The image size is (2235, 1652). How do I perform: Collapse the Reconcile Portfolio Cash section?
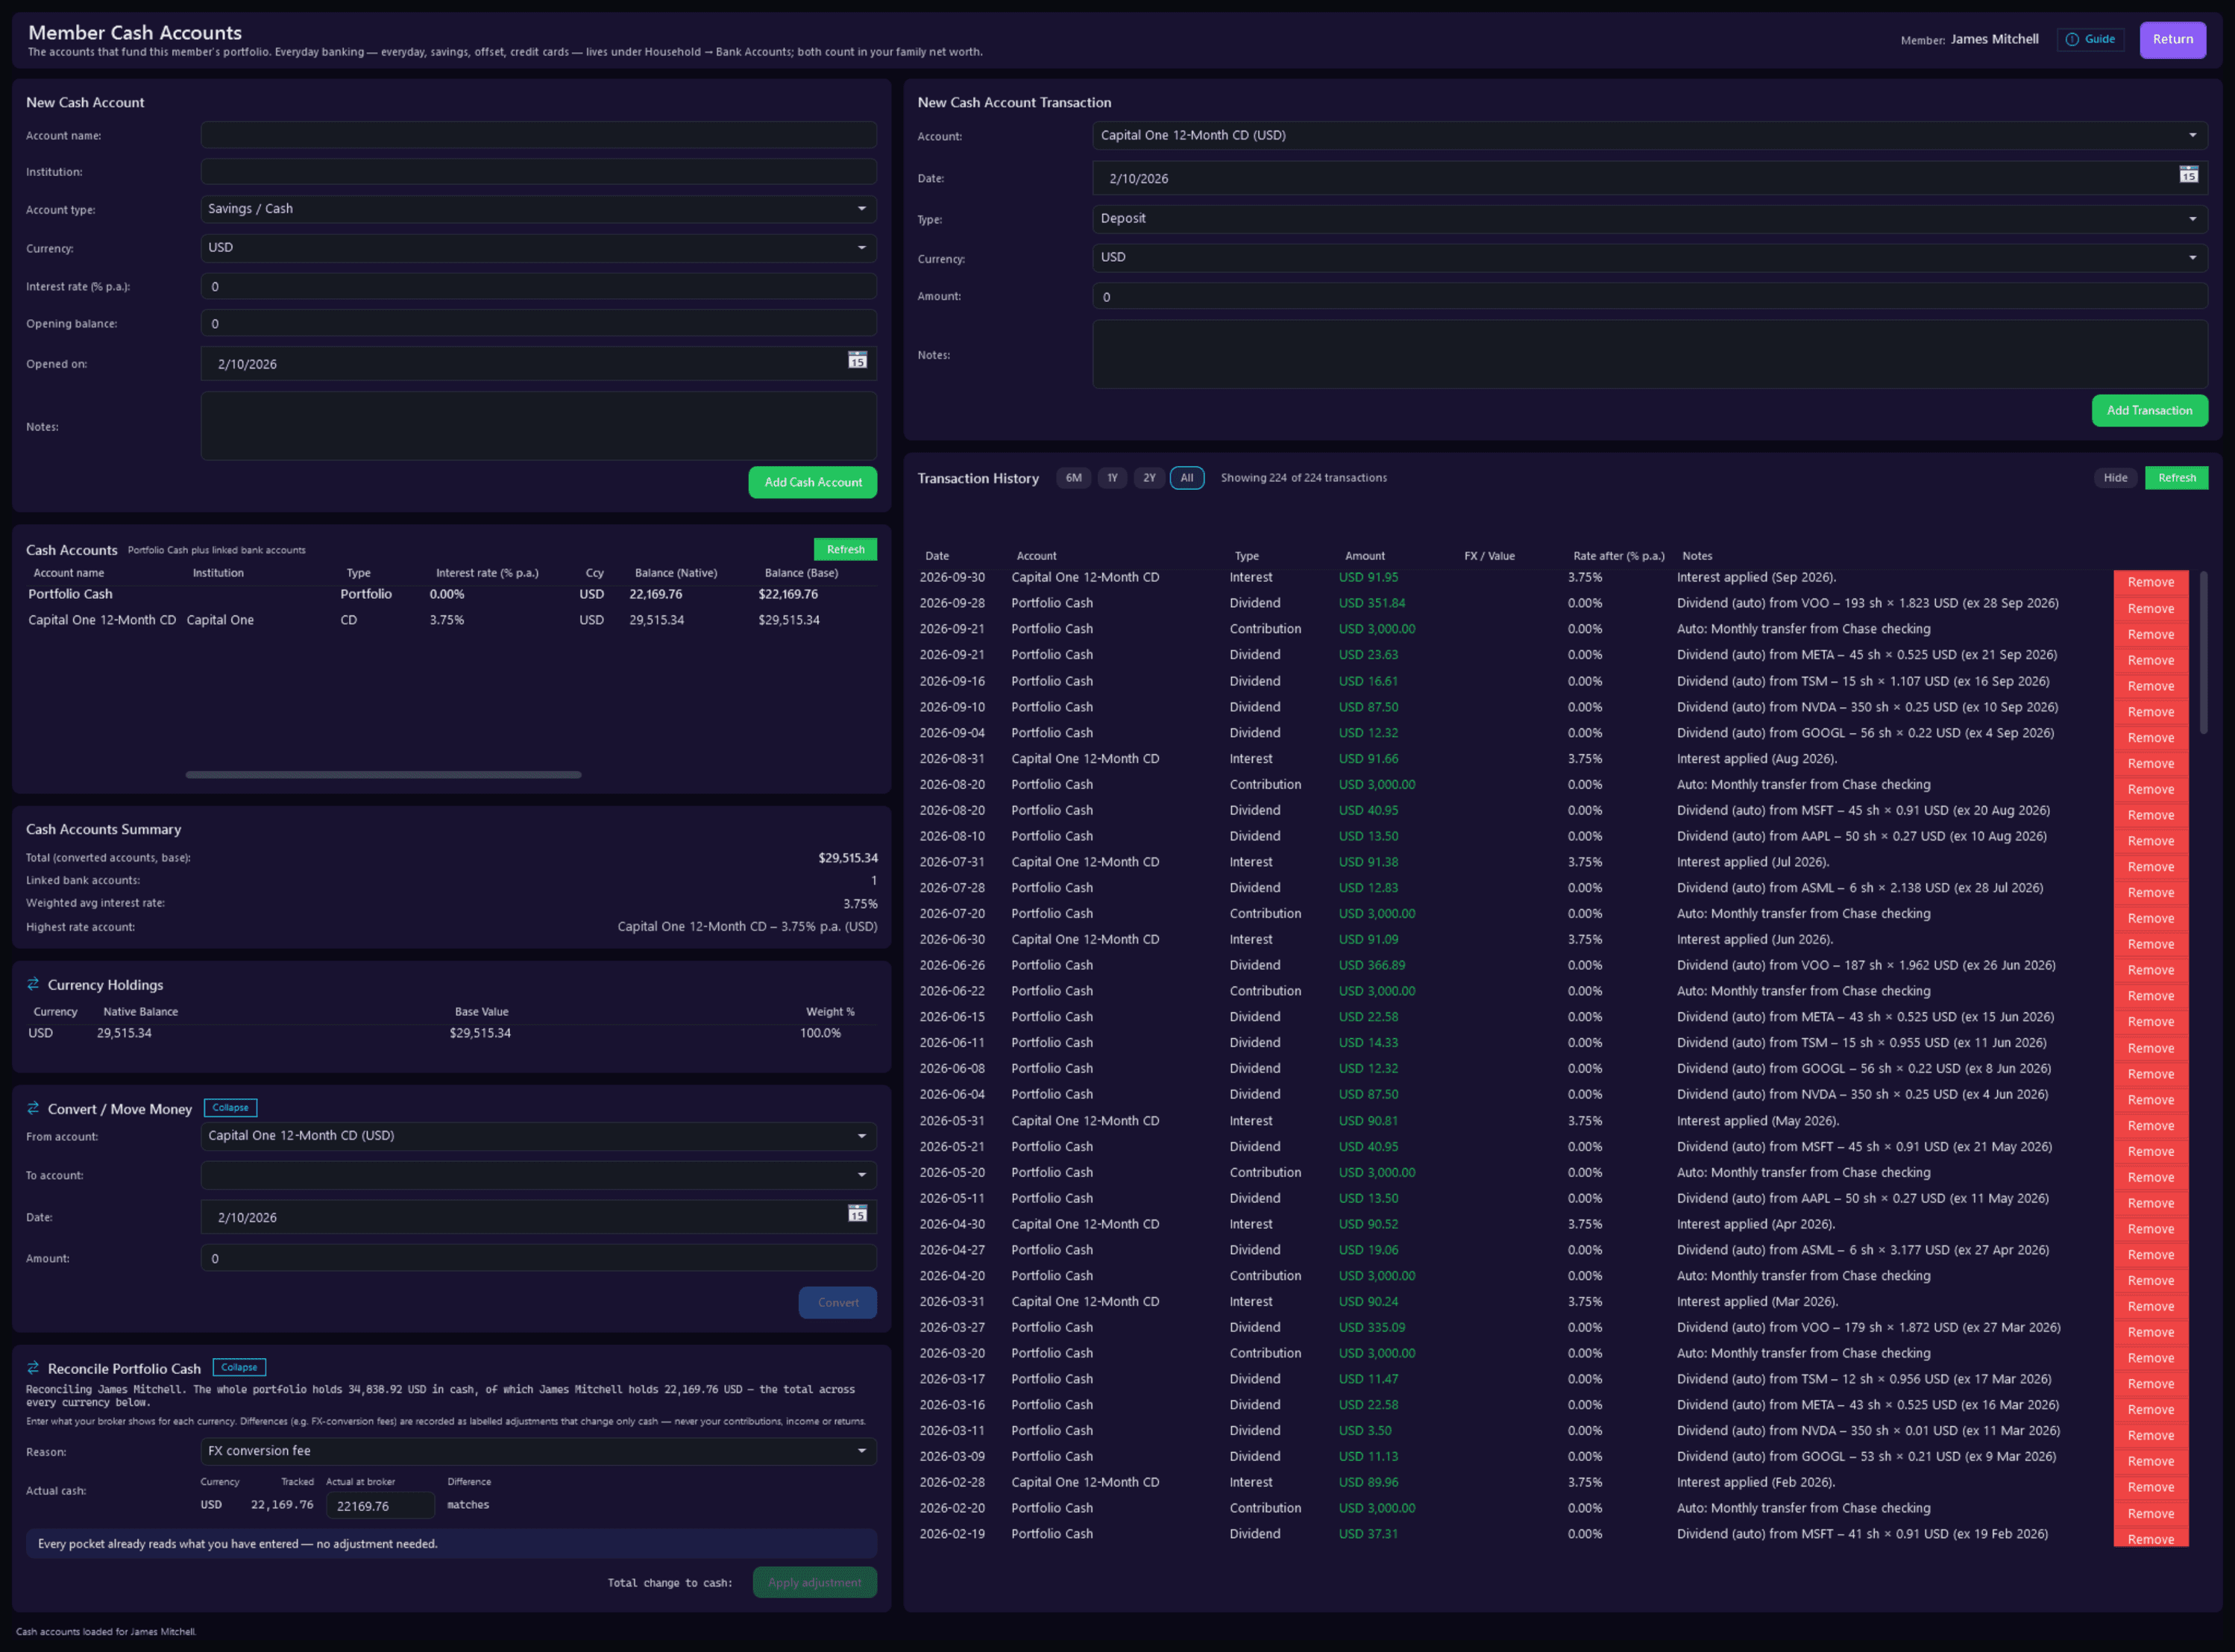click(239, 1367)
